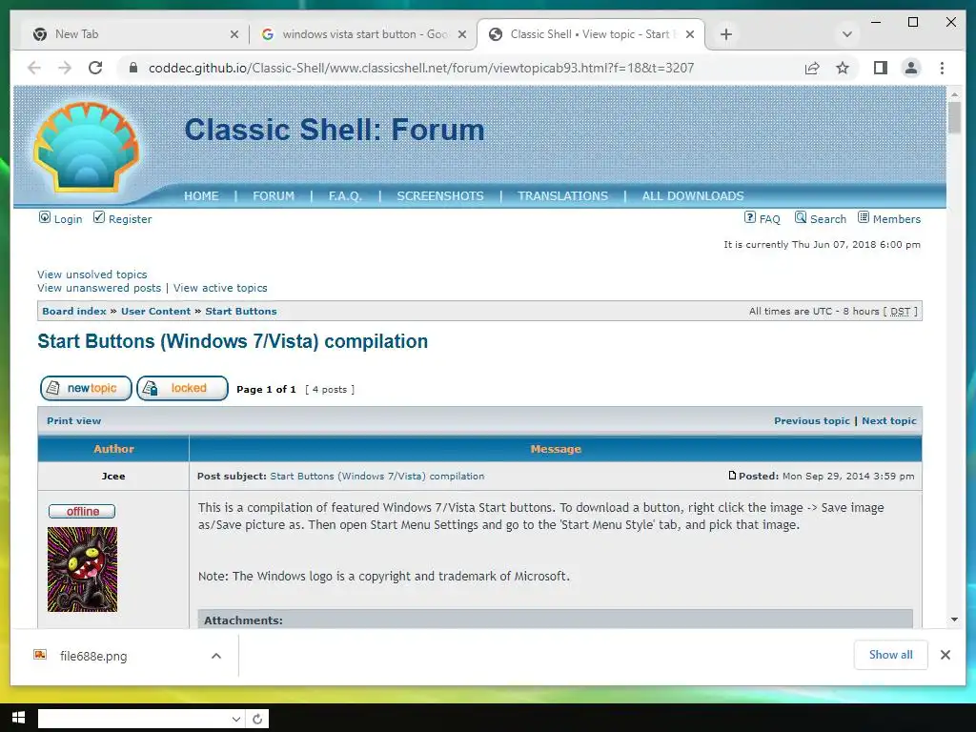Image resolution: width=976 pixels, height=732 pixels.
Task: Click the locked topic button
Action: [182, 389]
